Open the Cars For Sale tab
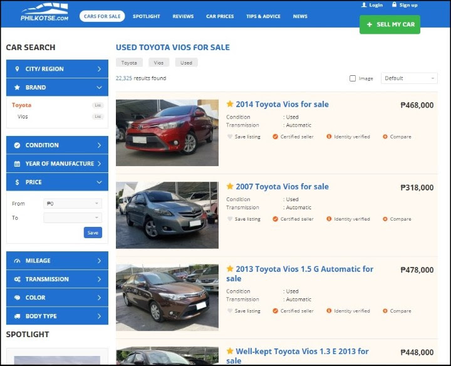Screen dimensions: 451x366 (x=102, y=16)
